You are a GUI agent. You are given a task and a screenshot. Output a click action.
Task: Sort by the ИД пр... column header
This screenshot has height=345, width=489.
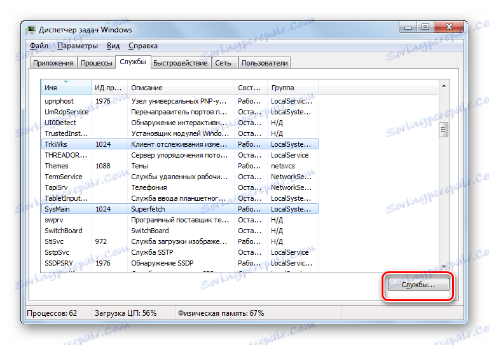[x=109, y=88]
